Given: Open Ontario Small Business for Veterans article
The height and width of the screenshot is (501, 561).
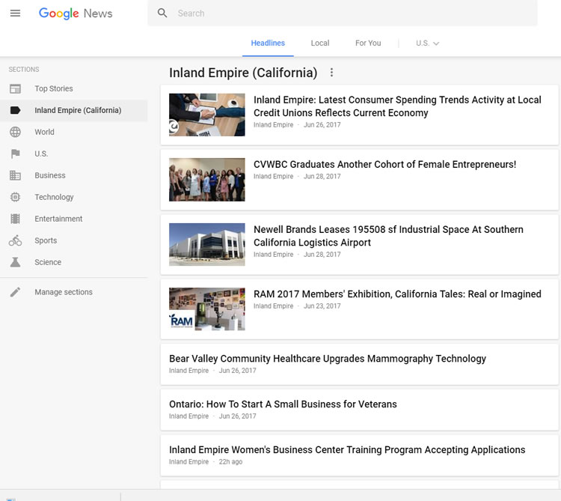Looking at the screenshot, I should (283, 404).
